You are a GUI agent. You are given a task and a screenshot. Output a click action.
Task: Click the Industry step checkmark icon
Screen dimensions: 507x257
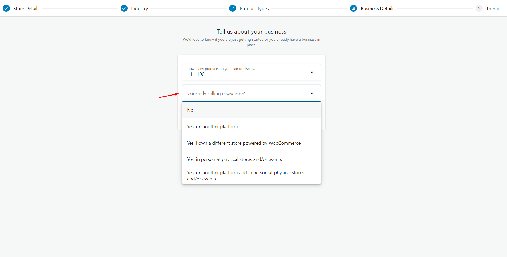[124, 8]
